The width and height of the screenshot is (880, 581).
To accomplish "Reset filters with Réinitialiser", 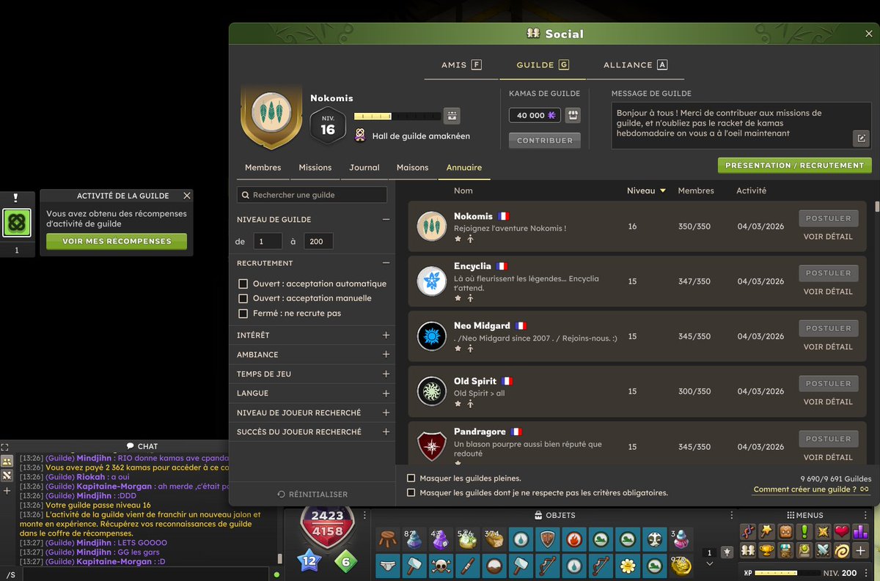I will click(x=312, y=495).
